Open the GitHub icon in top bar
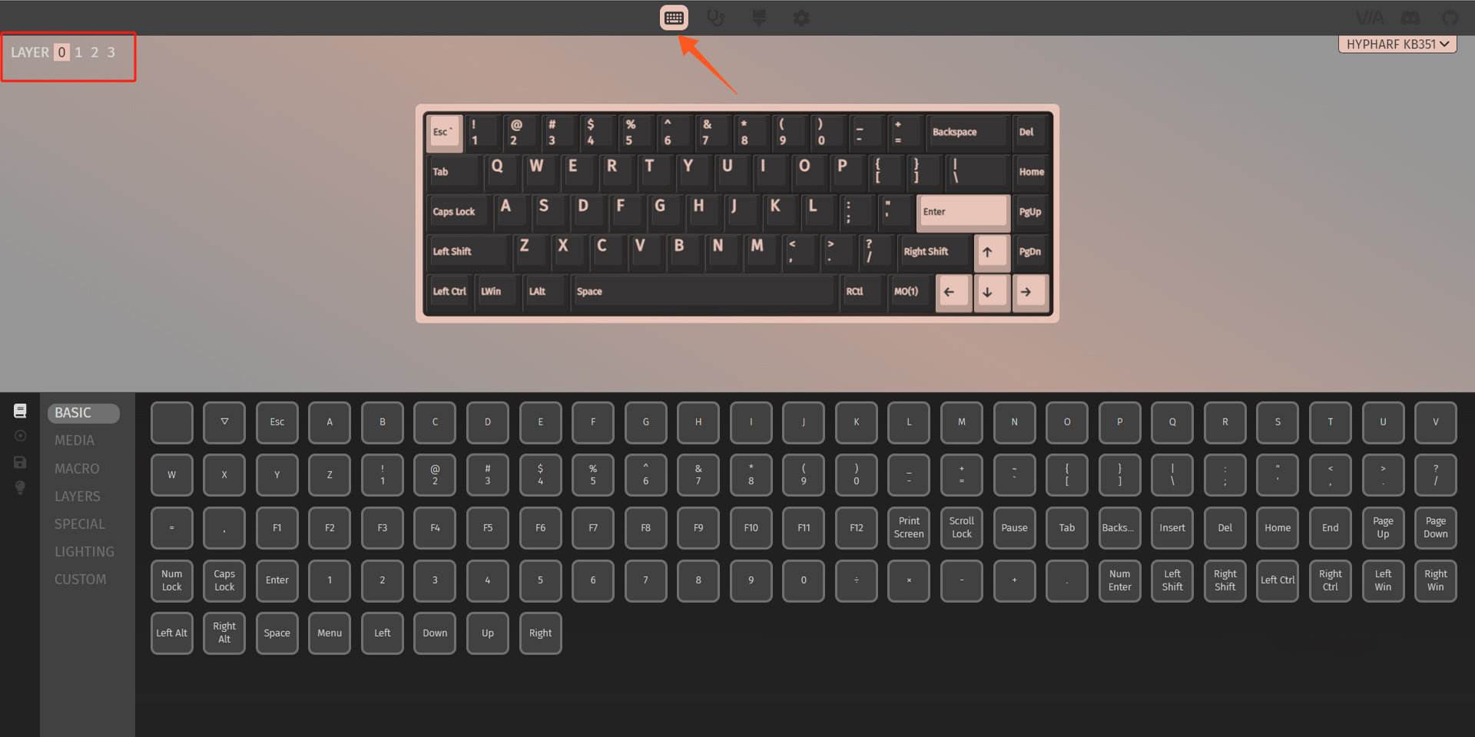 tap(1450, 18)
